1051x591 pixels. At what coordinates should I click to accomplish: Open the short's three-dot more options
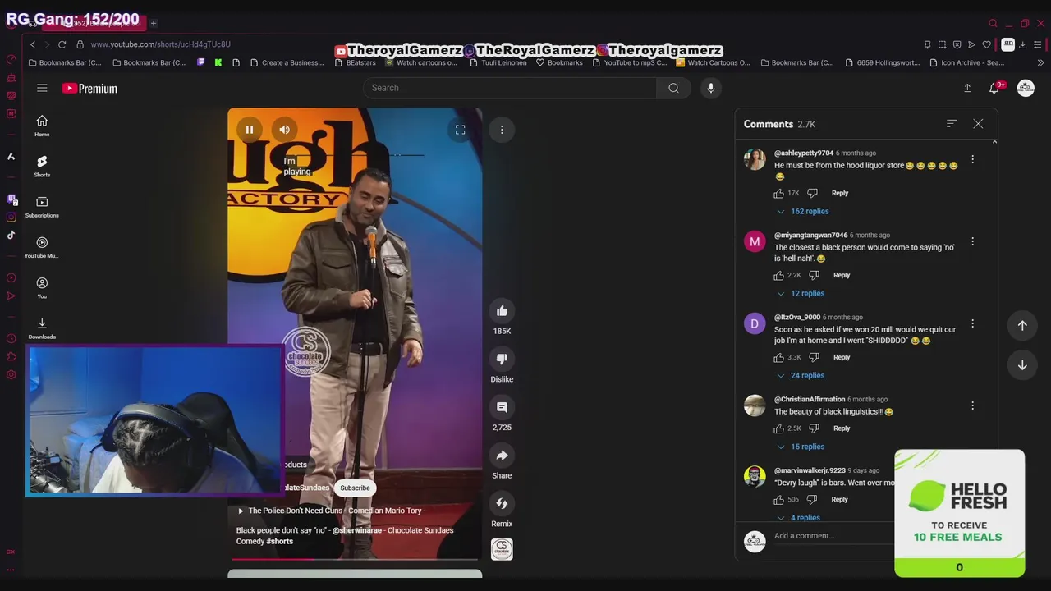pyautogui.click(x=502, y=130)
